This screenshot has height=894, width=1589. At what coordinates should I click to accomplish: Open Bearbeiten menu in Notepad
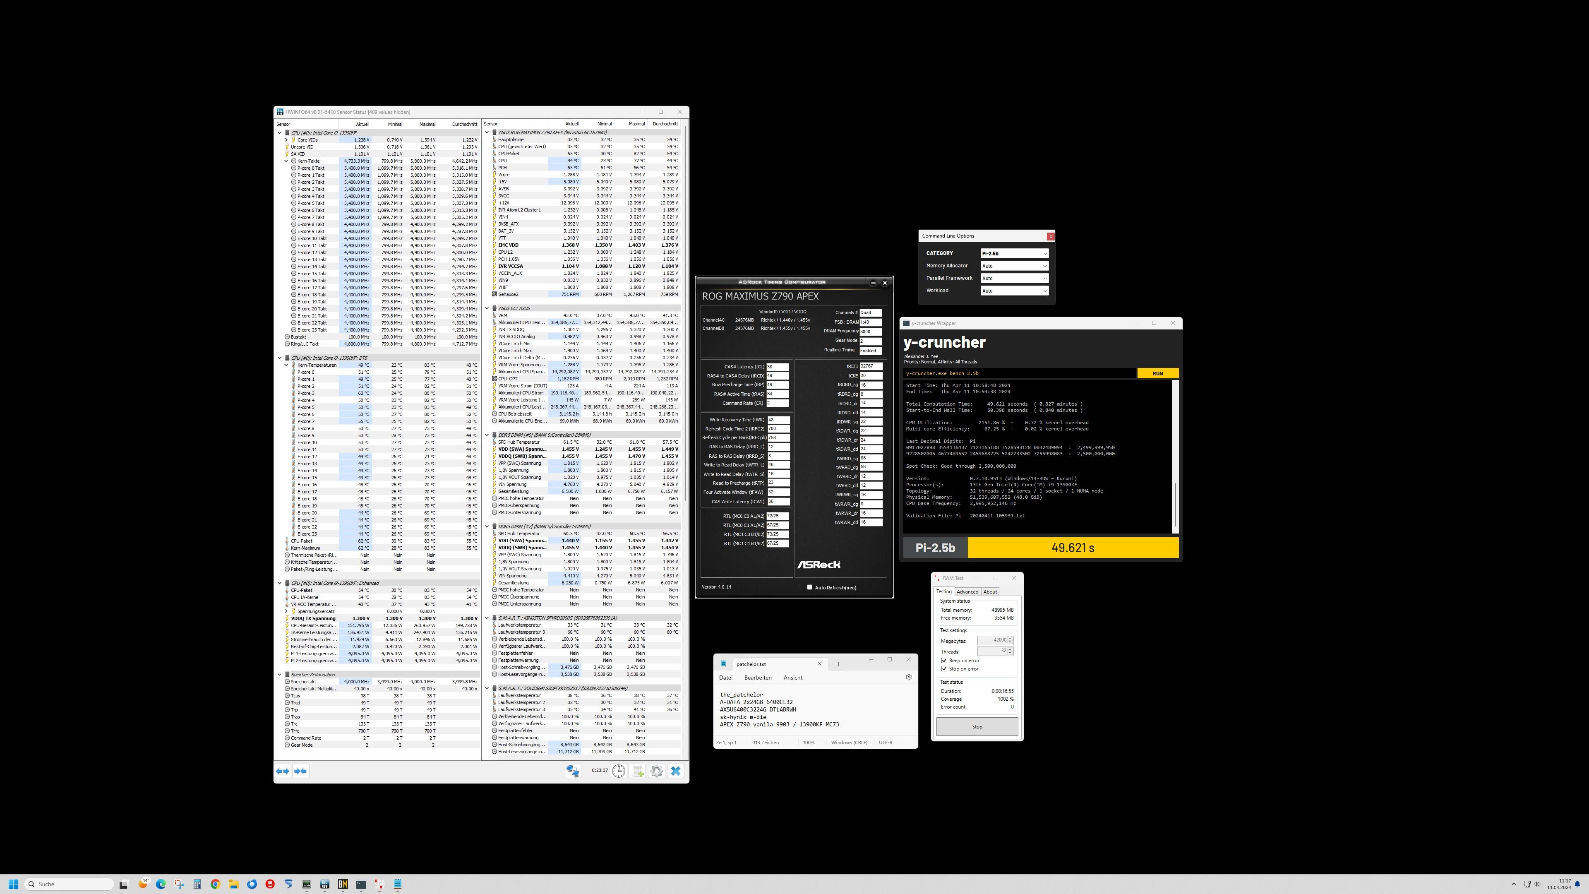pyautogui.click(x=758, y=678)
